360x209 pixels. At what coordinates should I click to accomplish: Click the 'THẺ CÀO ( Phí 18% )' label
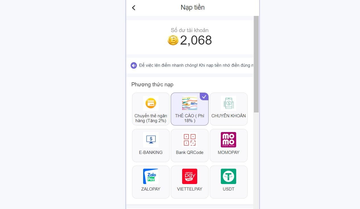[x=190, y=118]
